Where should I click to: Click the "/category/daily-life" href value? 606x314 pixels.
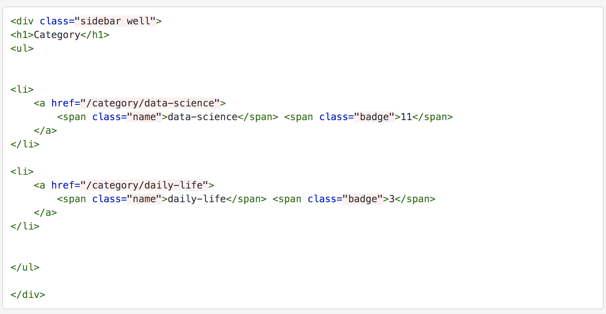[144, 185]
